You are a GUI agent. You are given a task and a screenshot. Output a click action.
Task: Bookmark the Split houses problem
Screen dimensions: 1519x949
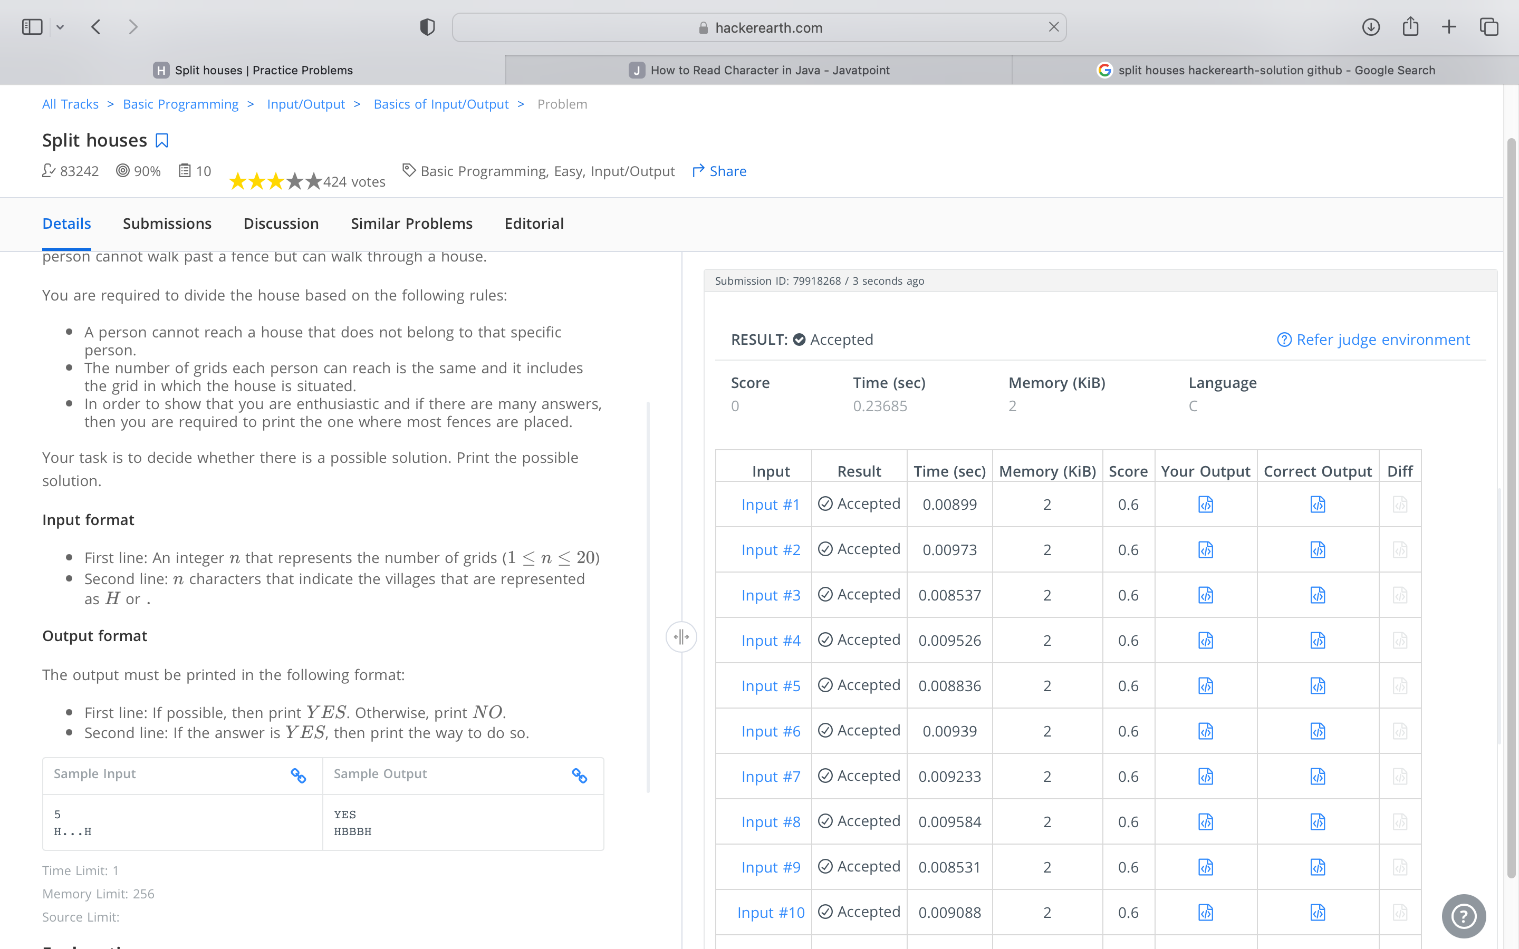(162, 141)
